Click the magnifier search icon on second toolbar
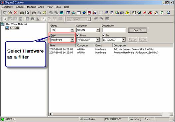This screenshot has height=122, width=175. point(5,19)
